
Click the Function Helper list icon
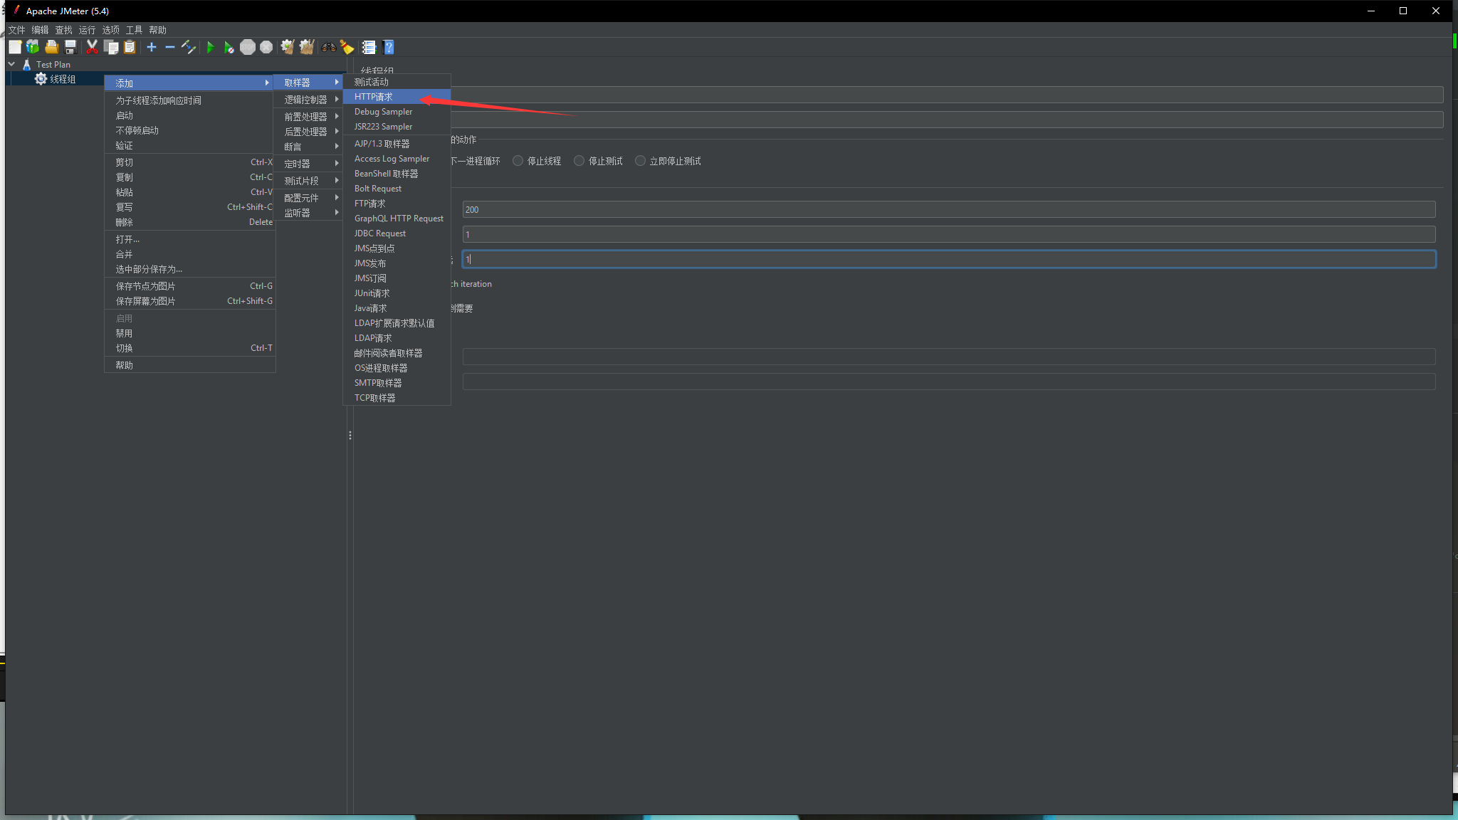pos(369,47)
